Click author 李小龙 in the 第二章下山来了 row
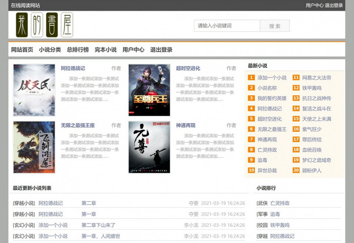Image resolution: width=354 pixels, height=243 pixels. (191, 225)
